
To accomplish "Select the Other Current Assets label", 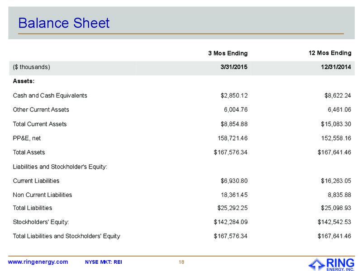I will click(41, 110).
